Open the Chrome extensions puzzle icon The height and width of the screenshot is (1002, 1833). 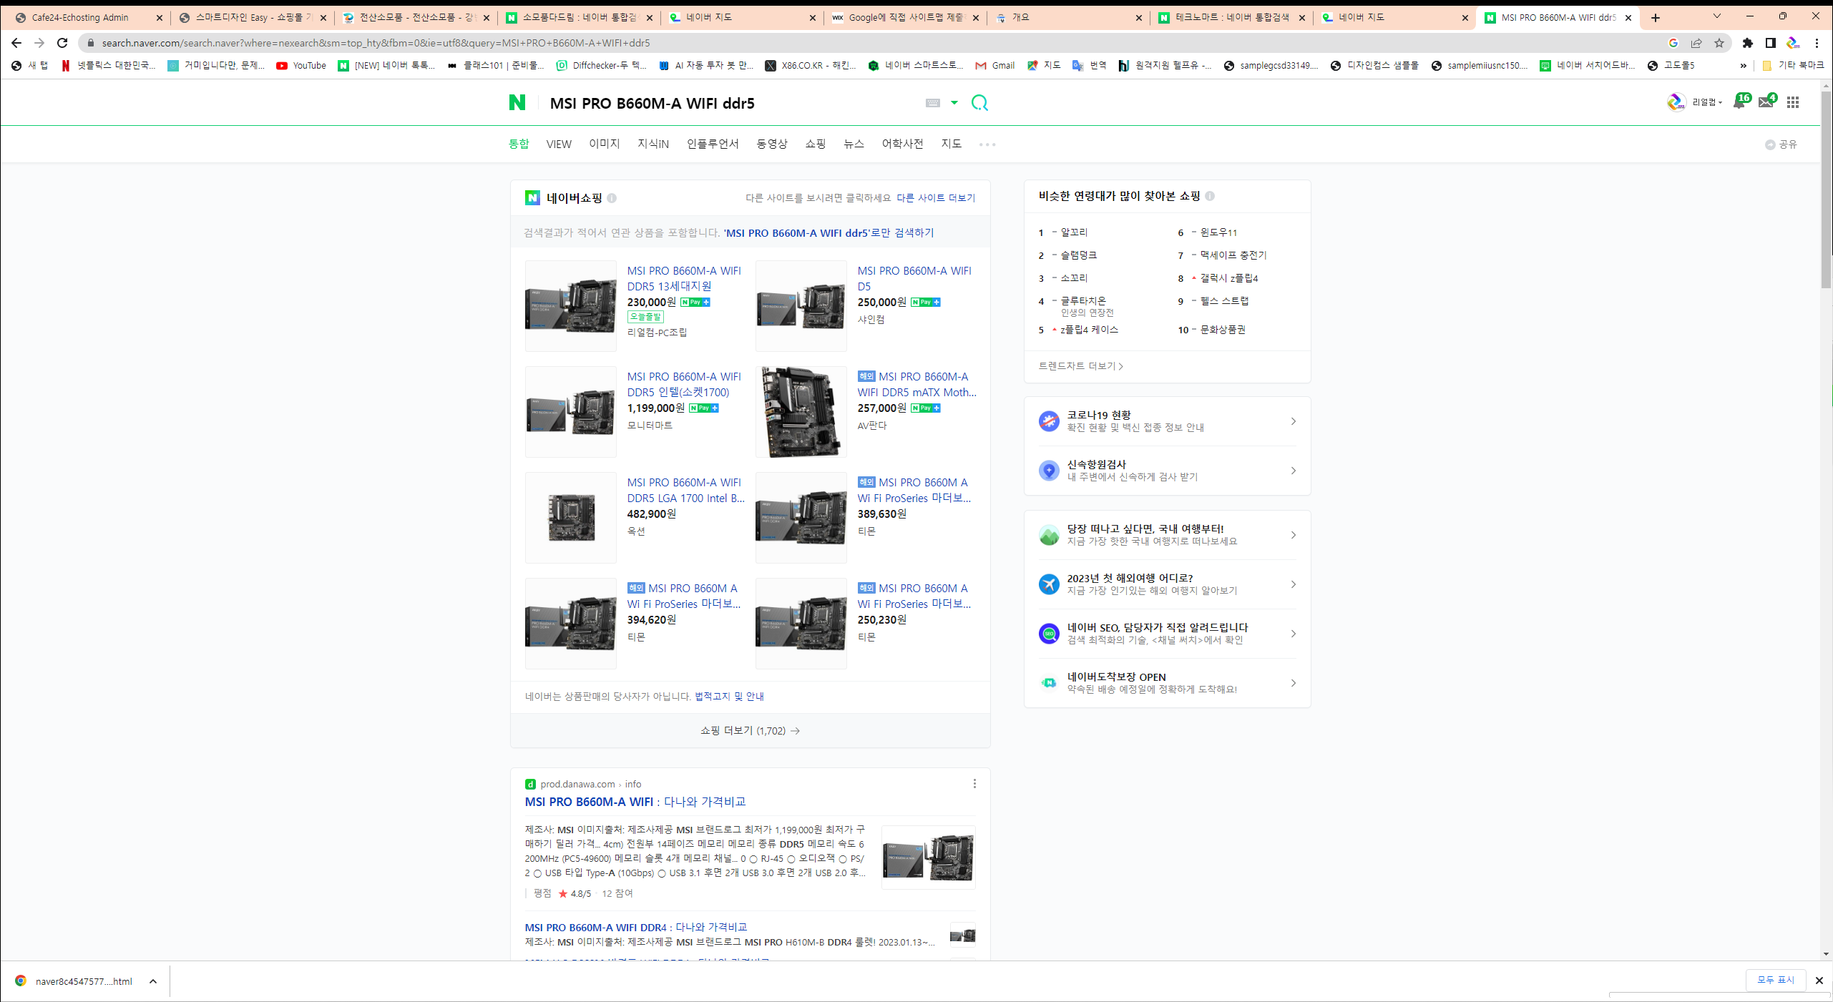(1747, 43)
